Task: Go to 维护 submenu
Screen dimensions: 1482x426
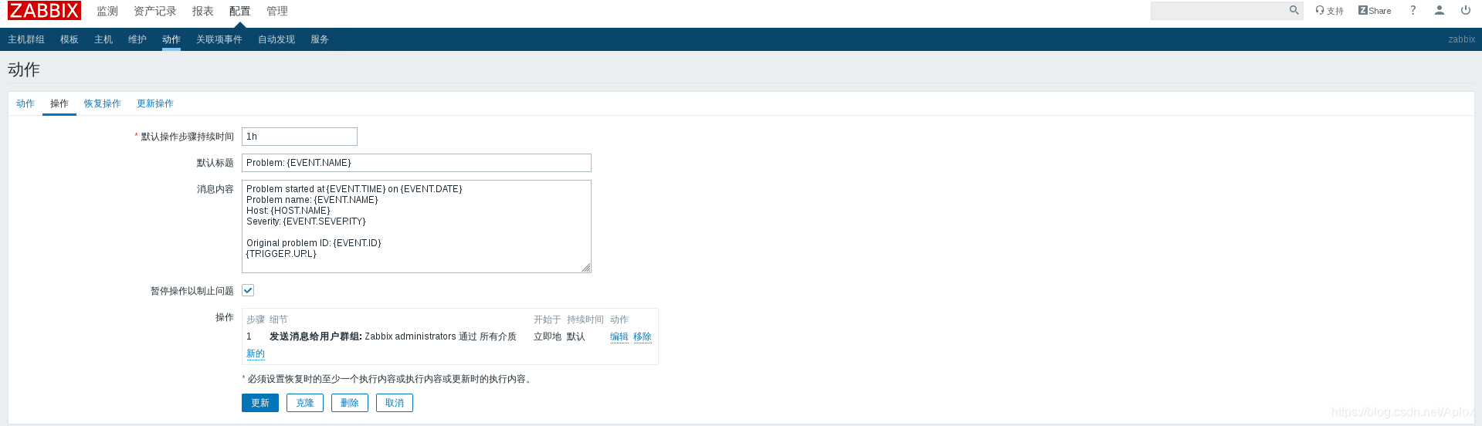Action: click(137, 39)
